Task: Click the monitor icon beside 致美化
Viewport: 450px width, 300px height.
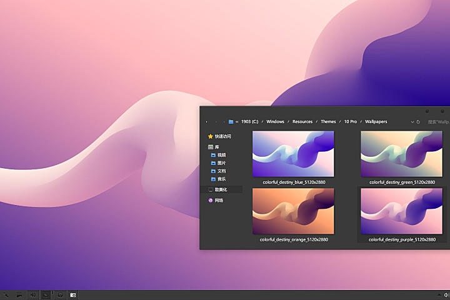Action: pos(211,190)
